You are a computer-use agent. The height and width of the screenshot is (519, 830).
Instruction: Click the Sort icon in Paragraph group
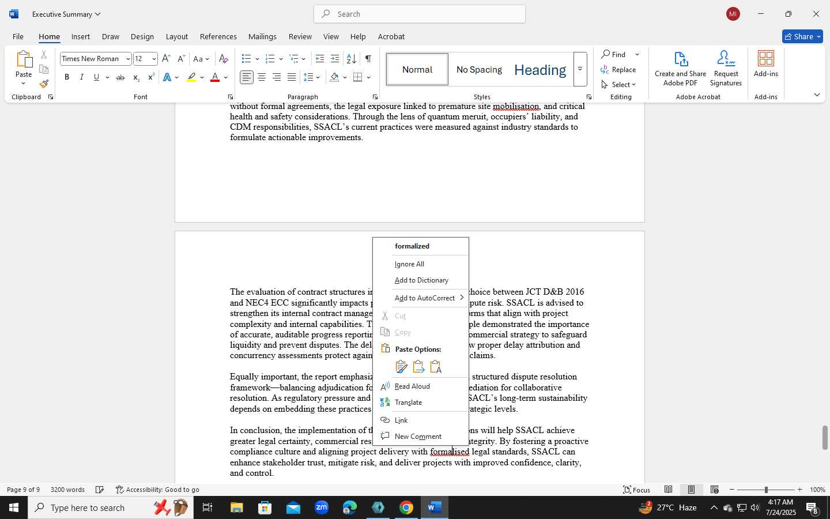tap(351, 59)
